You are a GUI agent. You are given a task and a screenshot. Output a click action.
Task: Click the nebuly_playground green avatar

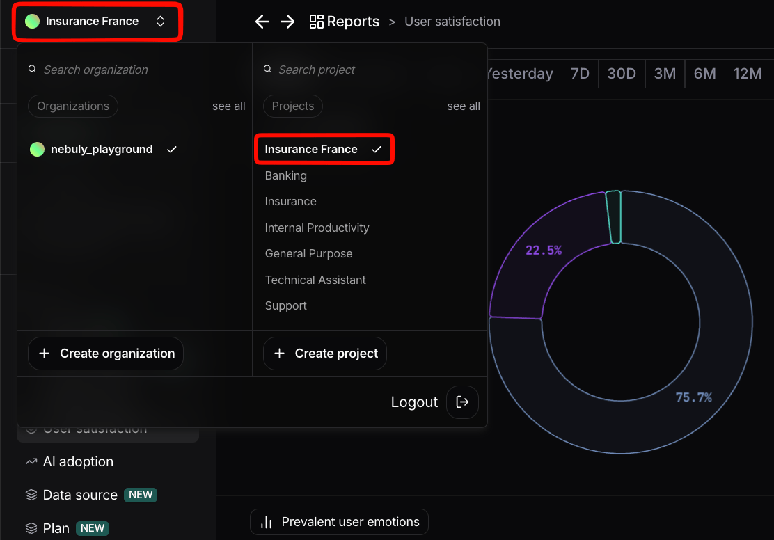click(37, 149)
